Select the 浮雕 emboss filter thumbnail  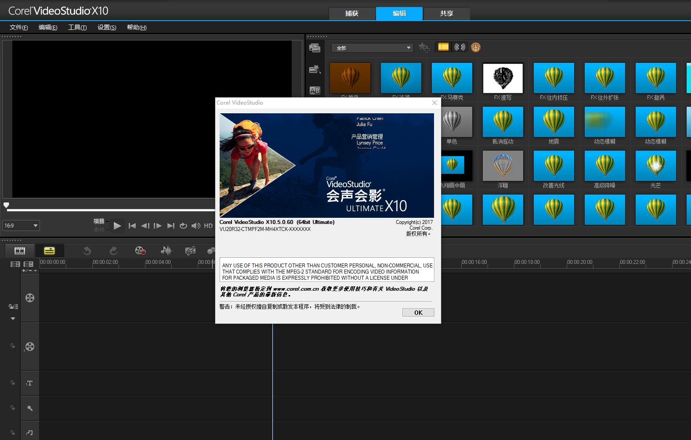tap(503, 166)
